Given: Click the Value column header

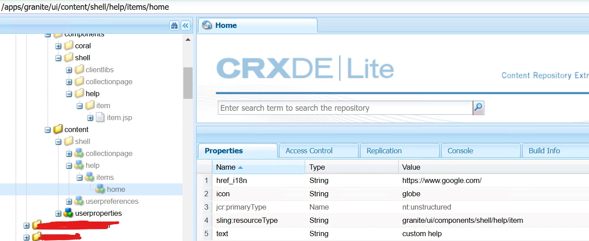Looking at the screenshot, I should point(494,167).
